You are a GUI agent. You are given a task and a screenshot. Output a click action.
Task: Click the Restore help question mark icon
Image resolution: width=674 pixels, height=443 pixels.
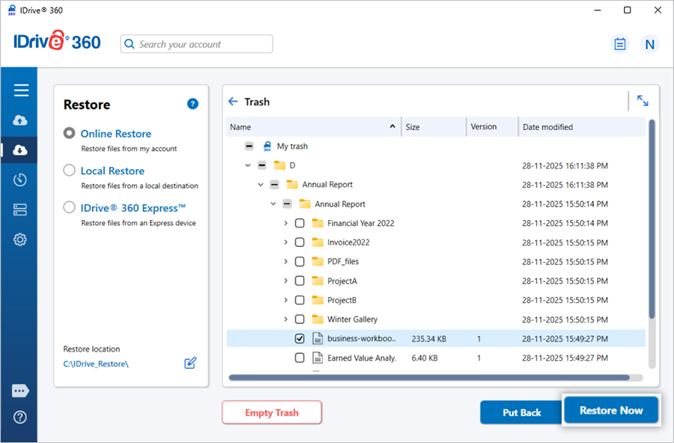click(x=192, y=104)
